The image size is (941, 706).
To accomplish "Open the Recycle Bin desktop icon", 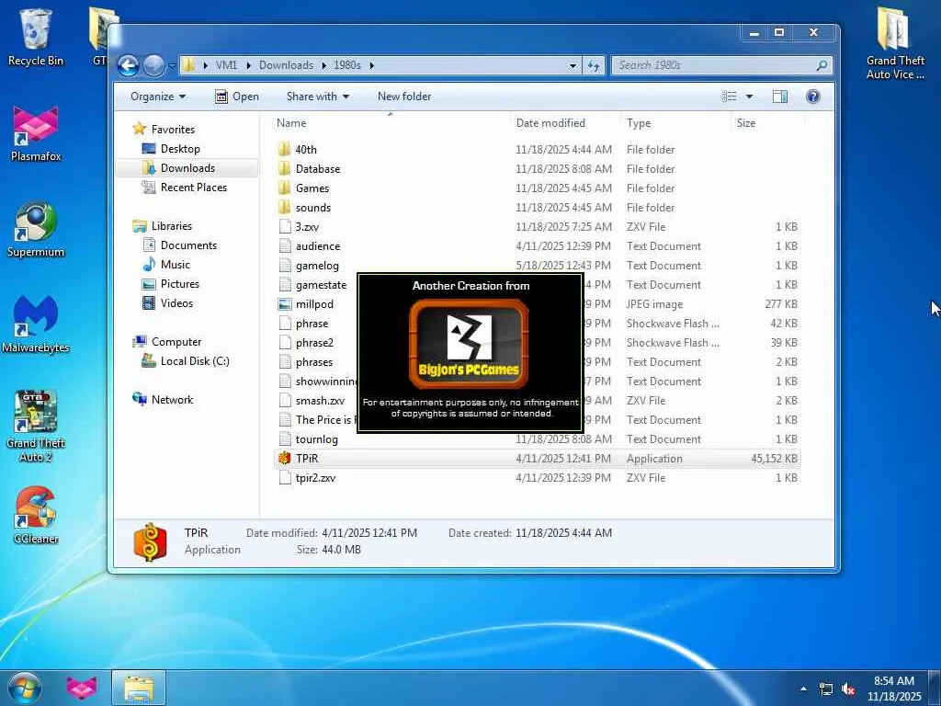I will (x=36, y=37).
